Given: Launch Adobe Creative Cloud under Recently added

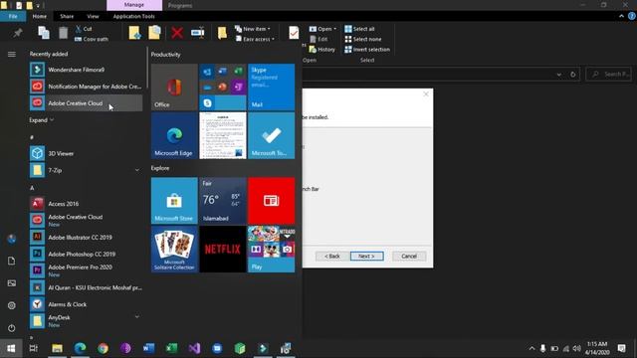Looking at the screenshot, I should pos(86,103).
